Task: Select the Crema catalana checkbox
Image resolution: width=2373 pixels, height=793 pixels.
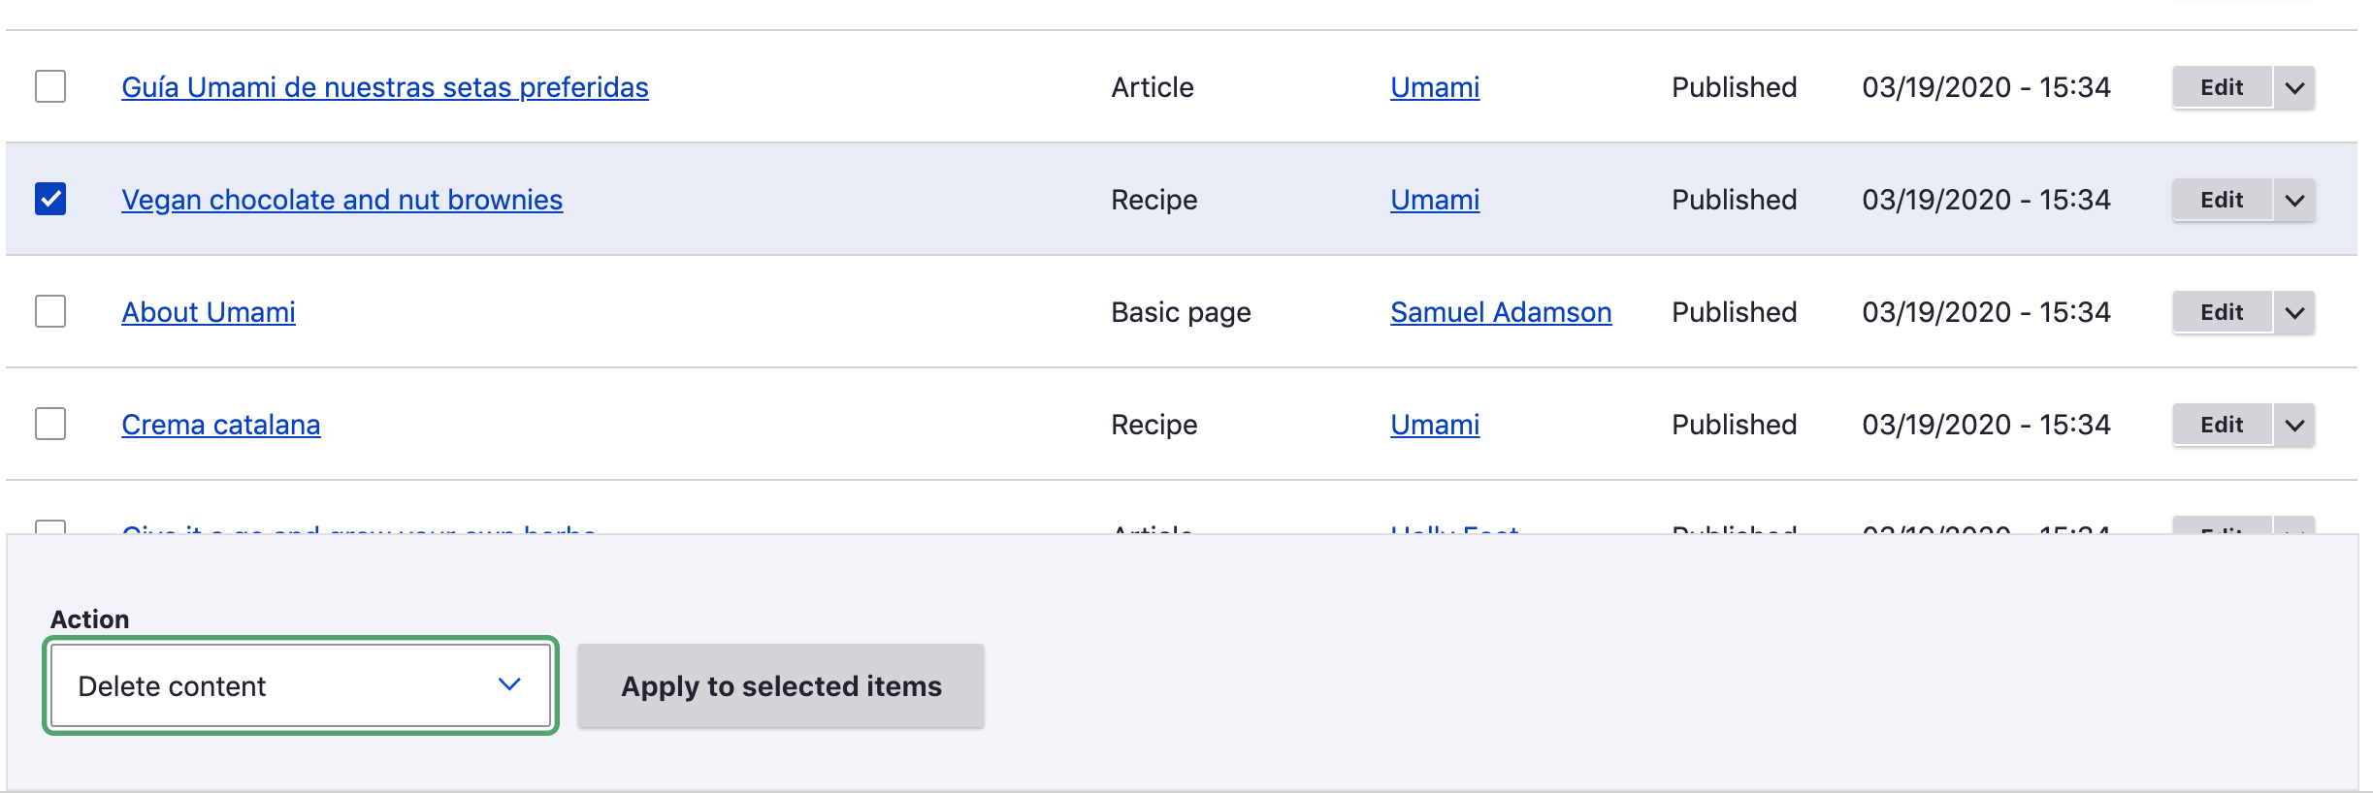Action: (50, 424)
